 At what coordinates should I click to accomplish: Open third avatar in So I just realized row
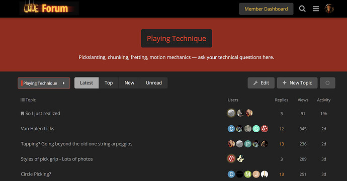(249, 113)
